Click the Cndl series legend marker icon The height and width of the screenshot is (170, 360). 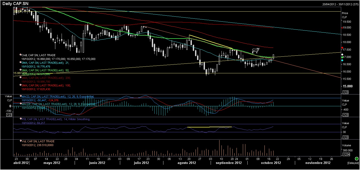pos(20,55)
